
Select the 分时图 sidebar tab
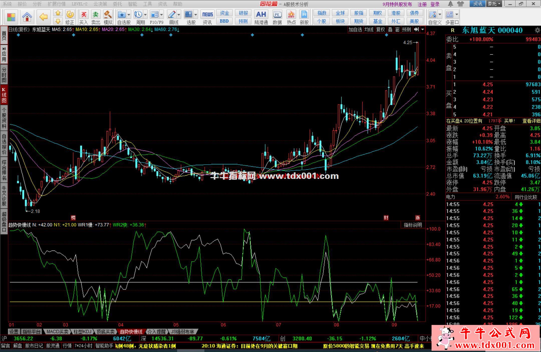point(4,75)
